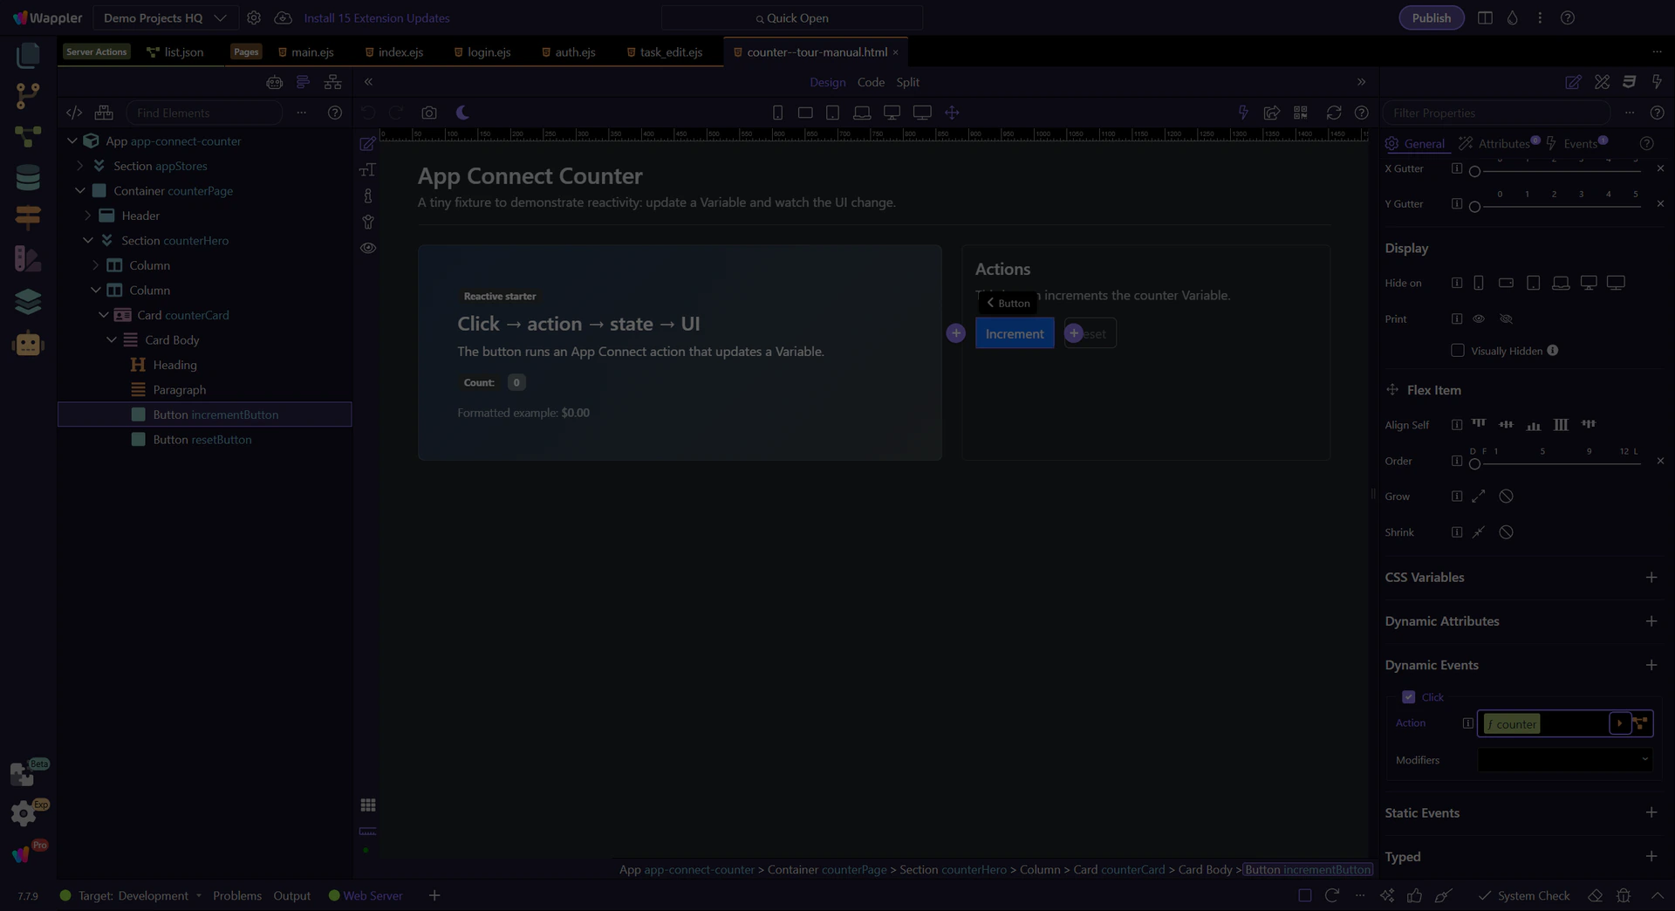This screenshot has width=1675, height=911.
Task: Click the Find Elements search field
Action: 205,113
